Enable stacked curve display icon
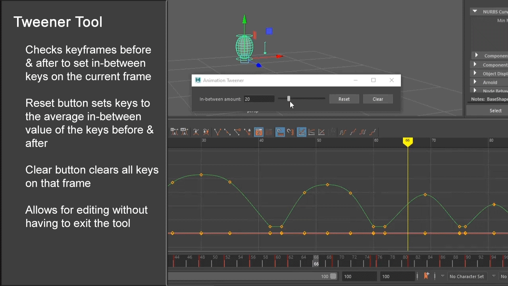 coord(333,132)
